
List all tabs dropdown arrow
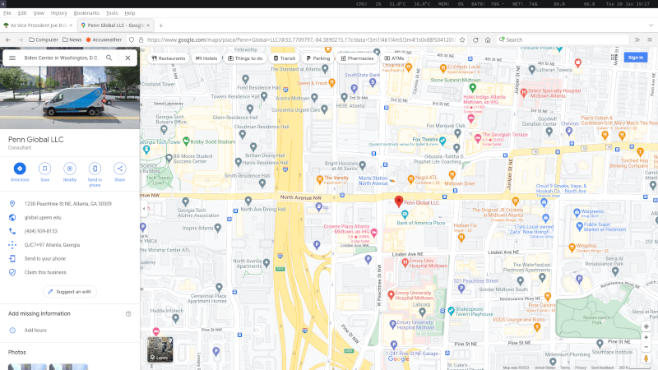[651, 25]
